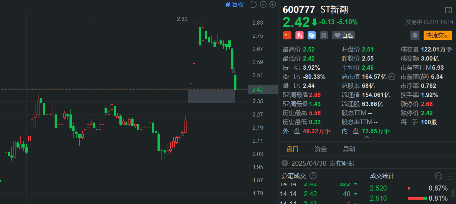Click the 成交量 value 122.01万手

436,49
